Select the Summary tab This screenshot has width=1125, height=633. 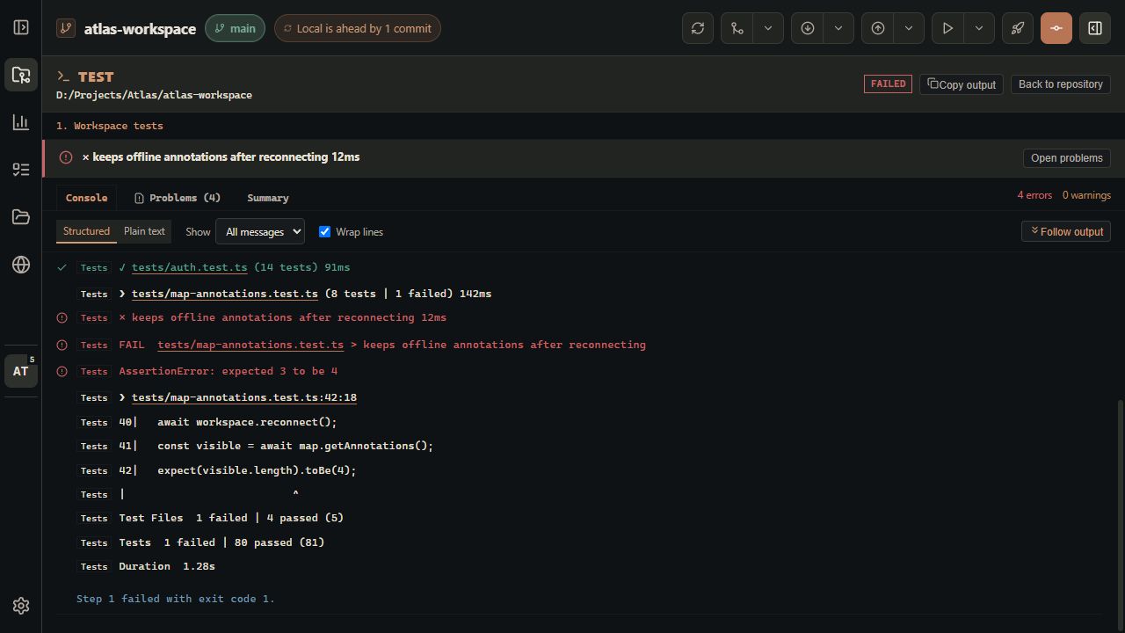pos(268,198)
